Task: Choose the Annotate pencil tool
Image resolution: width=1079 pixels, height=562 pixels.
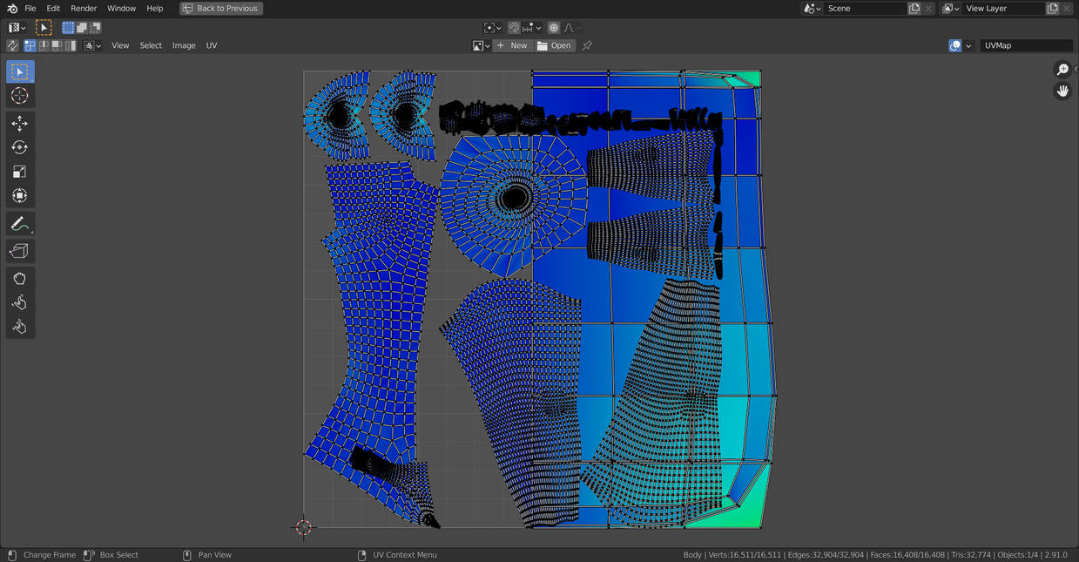Action: click(20, 224)
